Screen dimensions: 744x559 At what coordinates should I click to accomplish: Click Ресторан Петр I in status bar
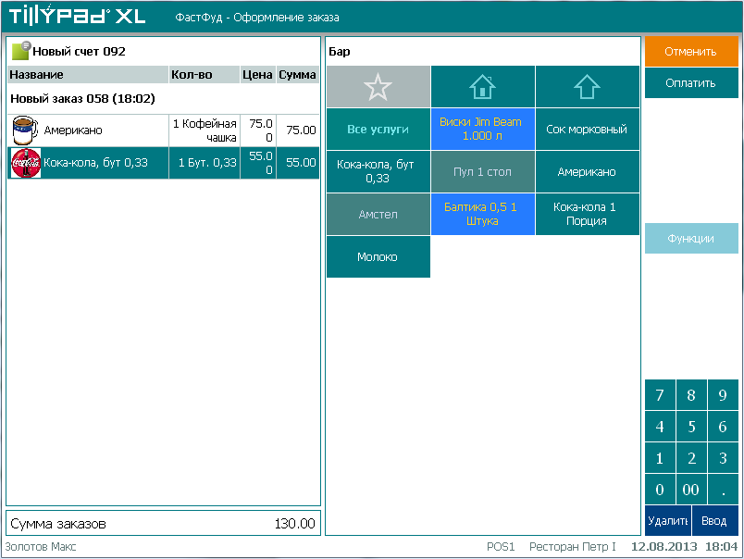tap(572, 547)
